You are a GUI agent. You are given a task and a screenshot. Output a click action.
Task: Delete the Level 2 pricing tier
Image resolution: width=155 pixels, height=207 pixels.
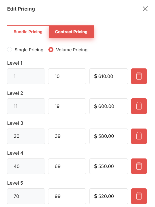(139, 106)
